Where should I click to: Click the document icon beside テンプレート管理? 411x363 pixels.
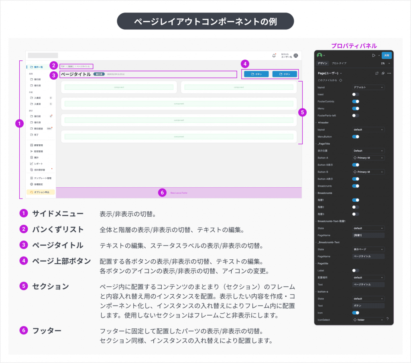click(31, 178)
